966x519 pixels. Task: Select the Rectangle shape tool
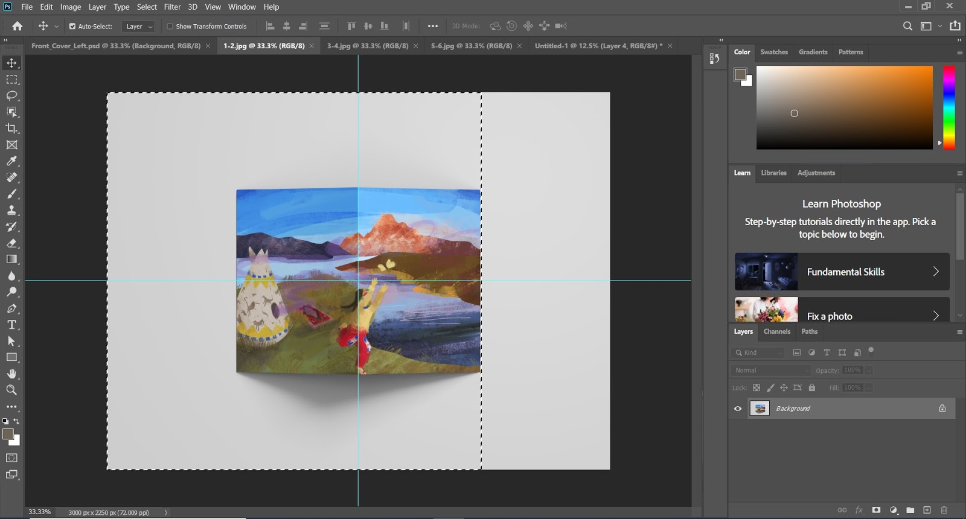click(x=11, y=357)
